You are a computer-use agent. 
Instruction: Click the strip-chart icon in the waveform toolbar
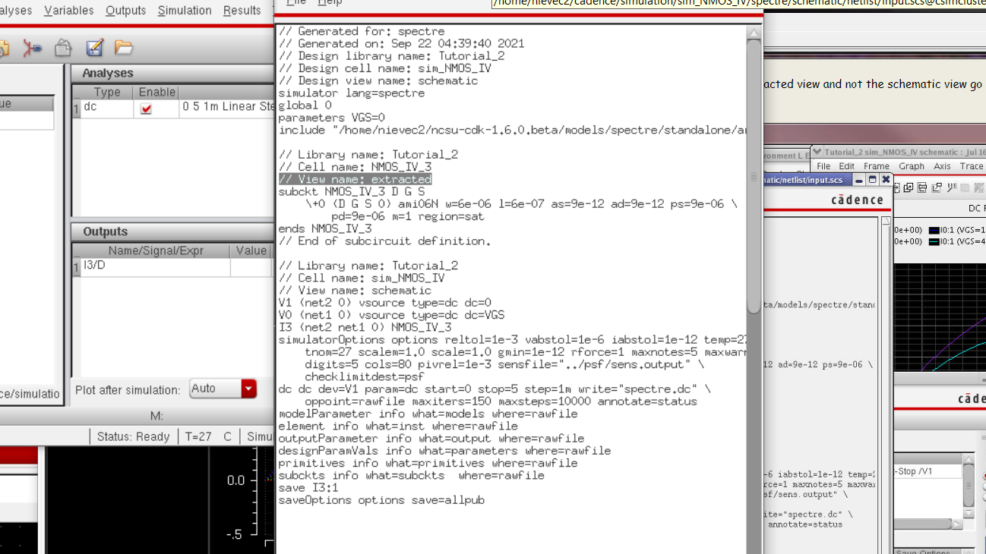pos(923,188)
